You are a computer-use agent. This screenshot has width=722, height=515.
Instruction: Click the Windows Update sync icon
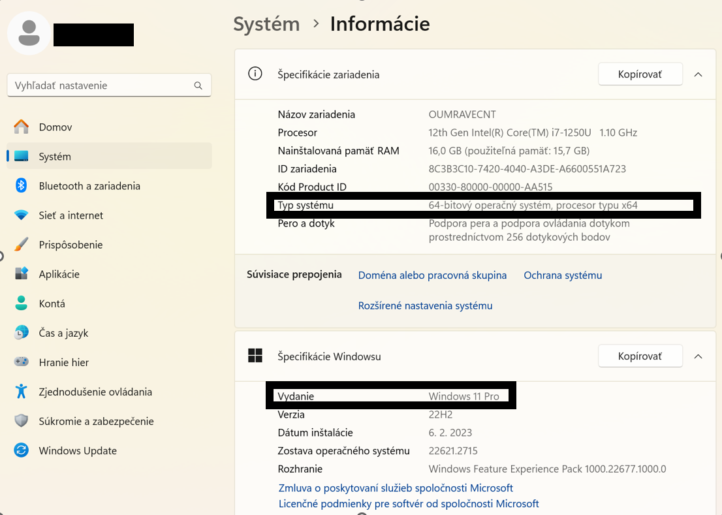point(21,450)
